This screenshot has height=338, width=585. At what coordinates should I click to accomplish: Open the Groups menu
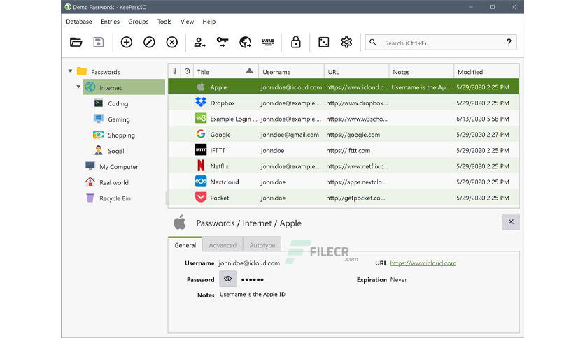click(138, 22)
